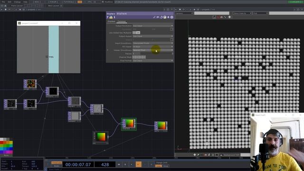The height and width of the screenshot is (171, 304).
Task: Open the Output Aspect dropdown
Action: pyautogui.click(x=153, y=36)
